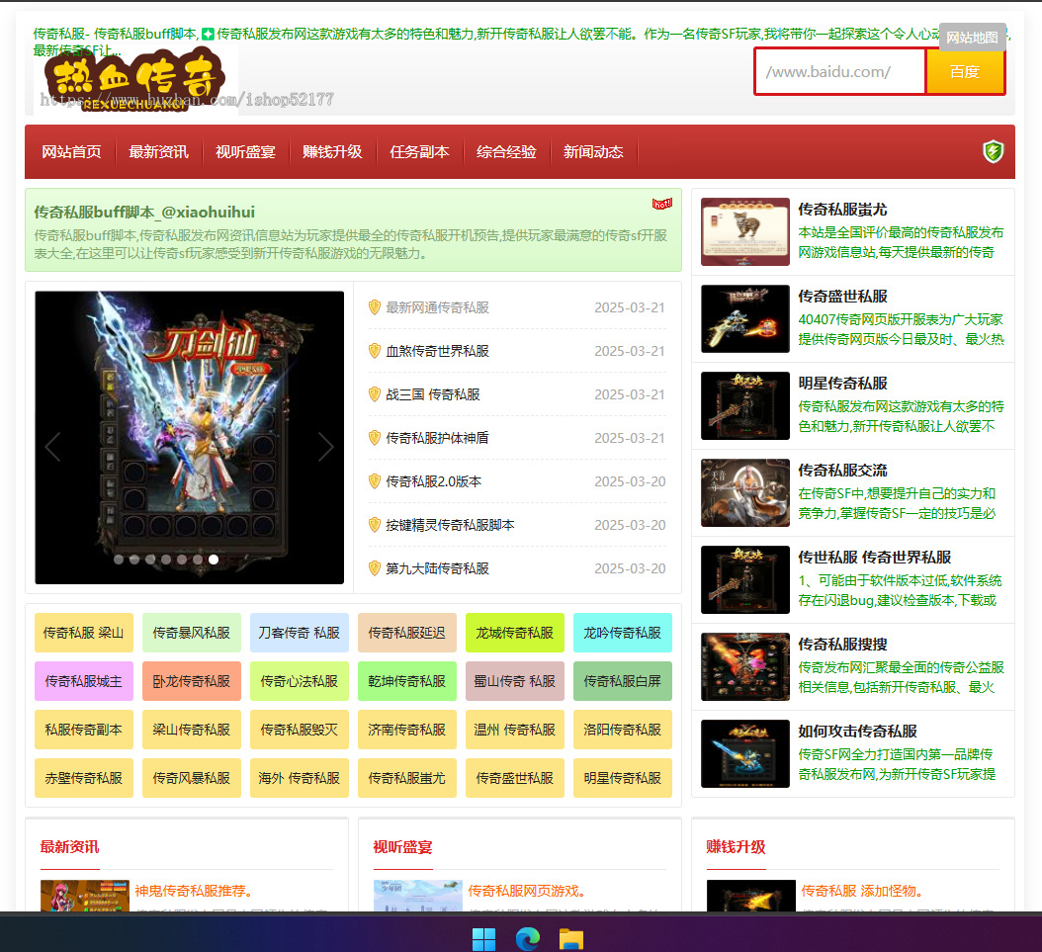Open 最新资讯 in navigation bar
The width and height of the screenshot is (1042, 952).
158,152
